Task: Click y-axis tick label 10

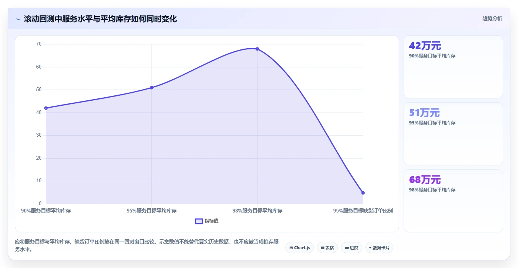Action: [39, 181]
